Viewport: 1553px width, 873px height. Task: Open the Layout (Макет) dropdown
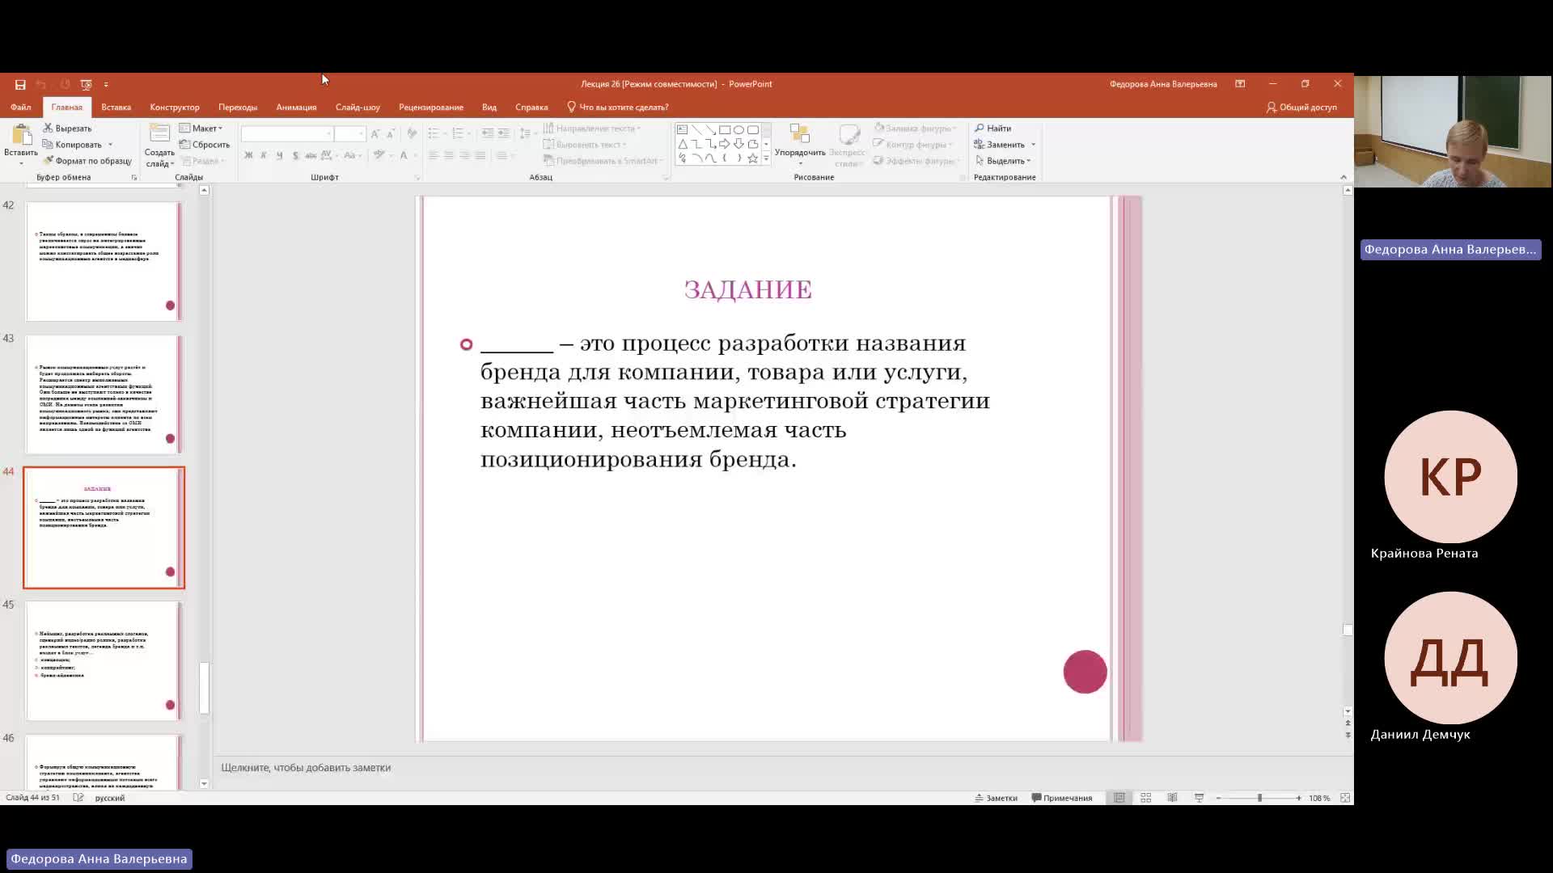click(x=201, y=129)
